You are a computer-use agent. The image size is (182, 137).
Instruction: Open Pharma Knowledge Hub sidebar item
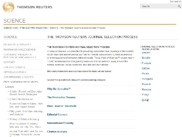[19, 50]
